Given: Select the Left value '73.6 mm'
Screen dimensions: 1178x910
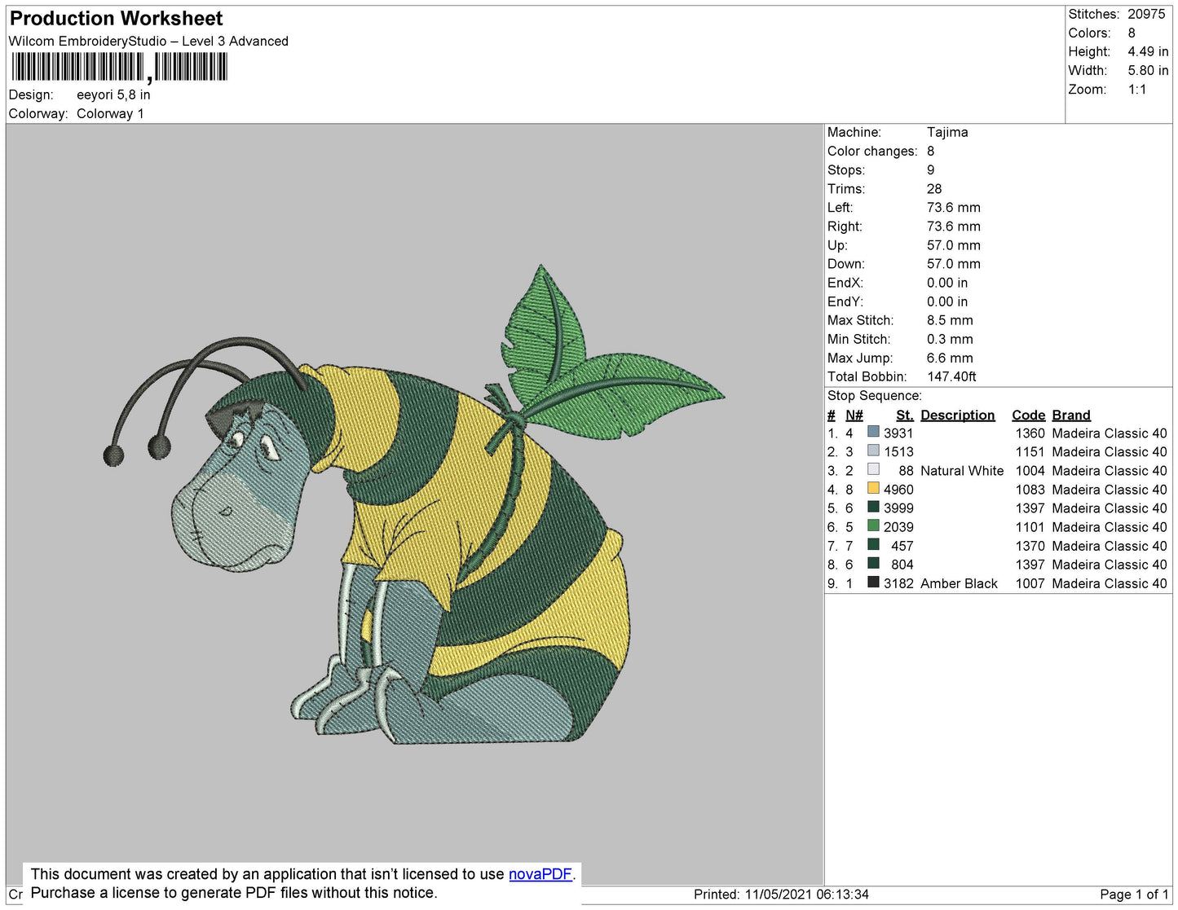Looking at the screenshot, I should pos(954,208).
